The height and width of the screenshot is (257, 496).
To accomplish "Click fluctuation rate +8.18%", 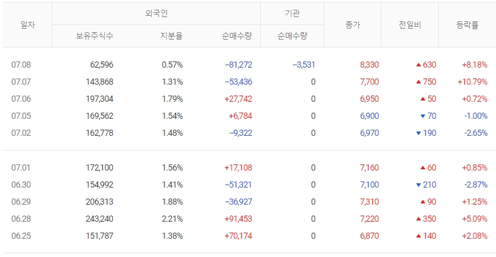I will 475,65.
